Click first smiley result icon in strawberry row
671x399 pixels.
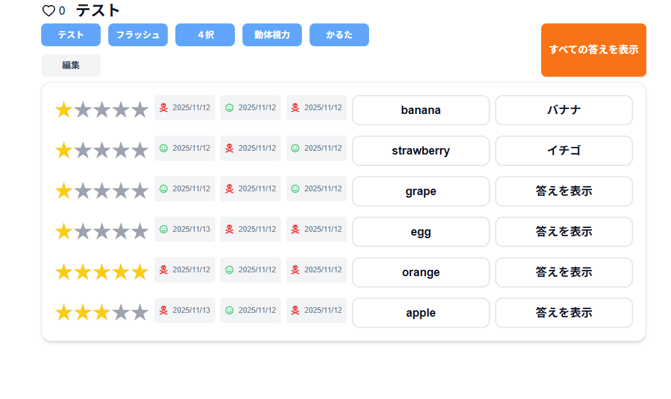pyautogui.click(x=163, y=148)
